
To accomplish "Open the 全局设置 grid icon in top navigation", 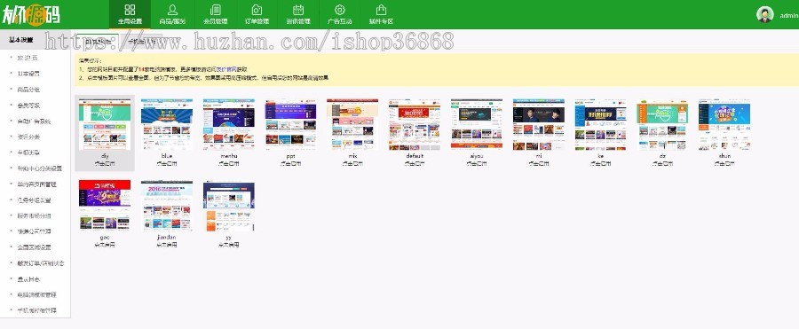I will coord(130,10).
